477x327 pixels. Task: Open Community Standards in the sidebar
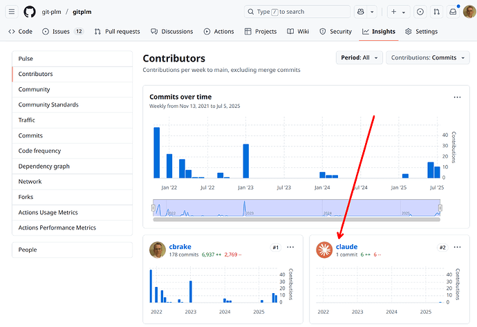[72, 104]
